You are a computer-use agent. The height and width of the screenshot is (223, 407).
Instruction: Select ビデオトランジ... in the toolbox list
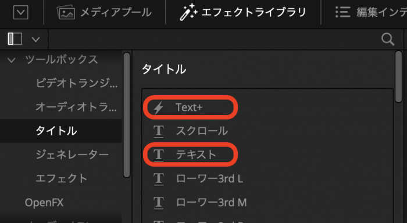pyautogui.click(x=77, y=83)
